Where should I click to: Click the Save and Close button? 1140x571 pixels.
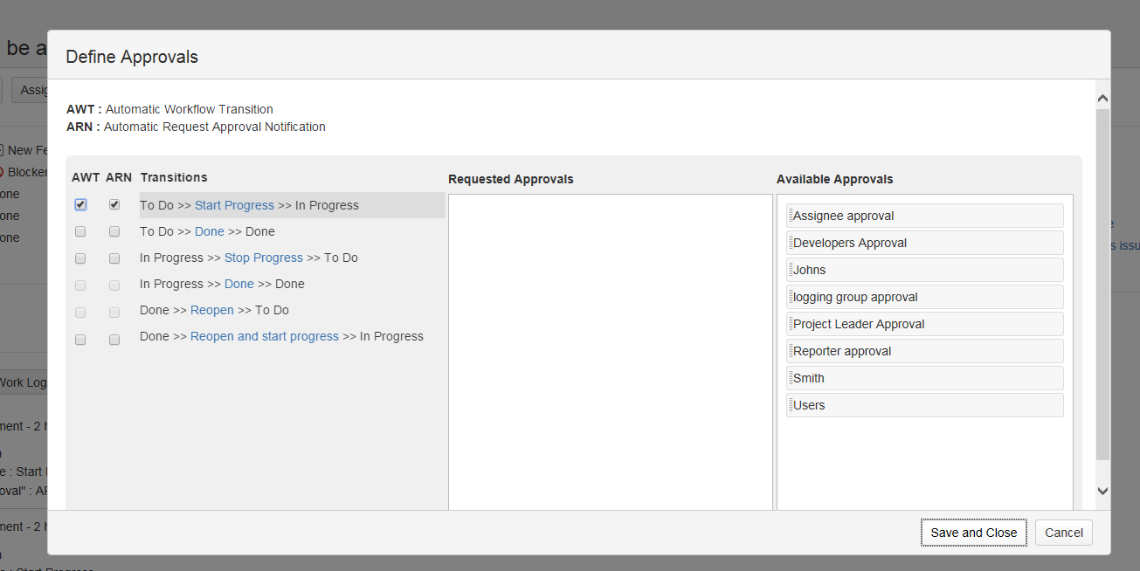point(973,533)
